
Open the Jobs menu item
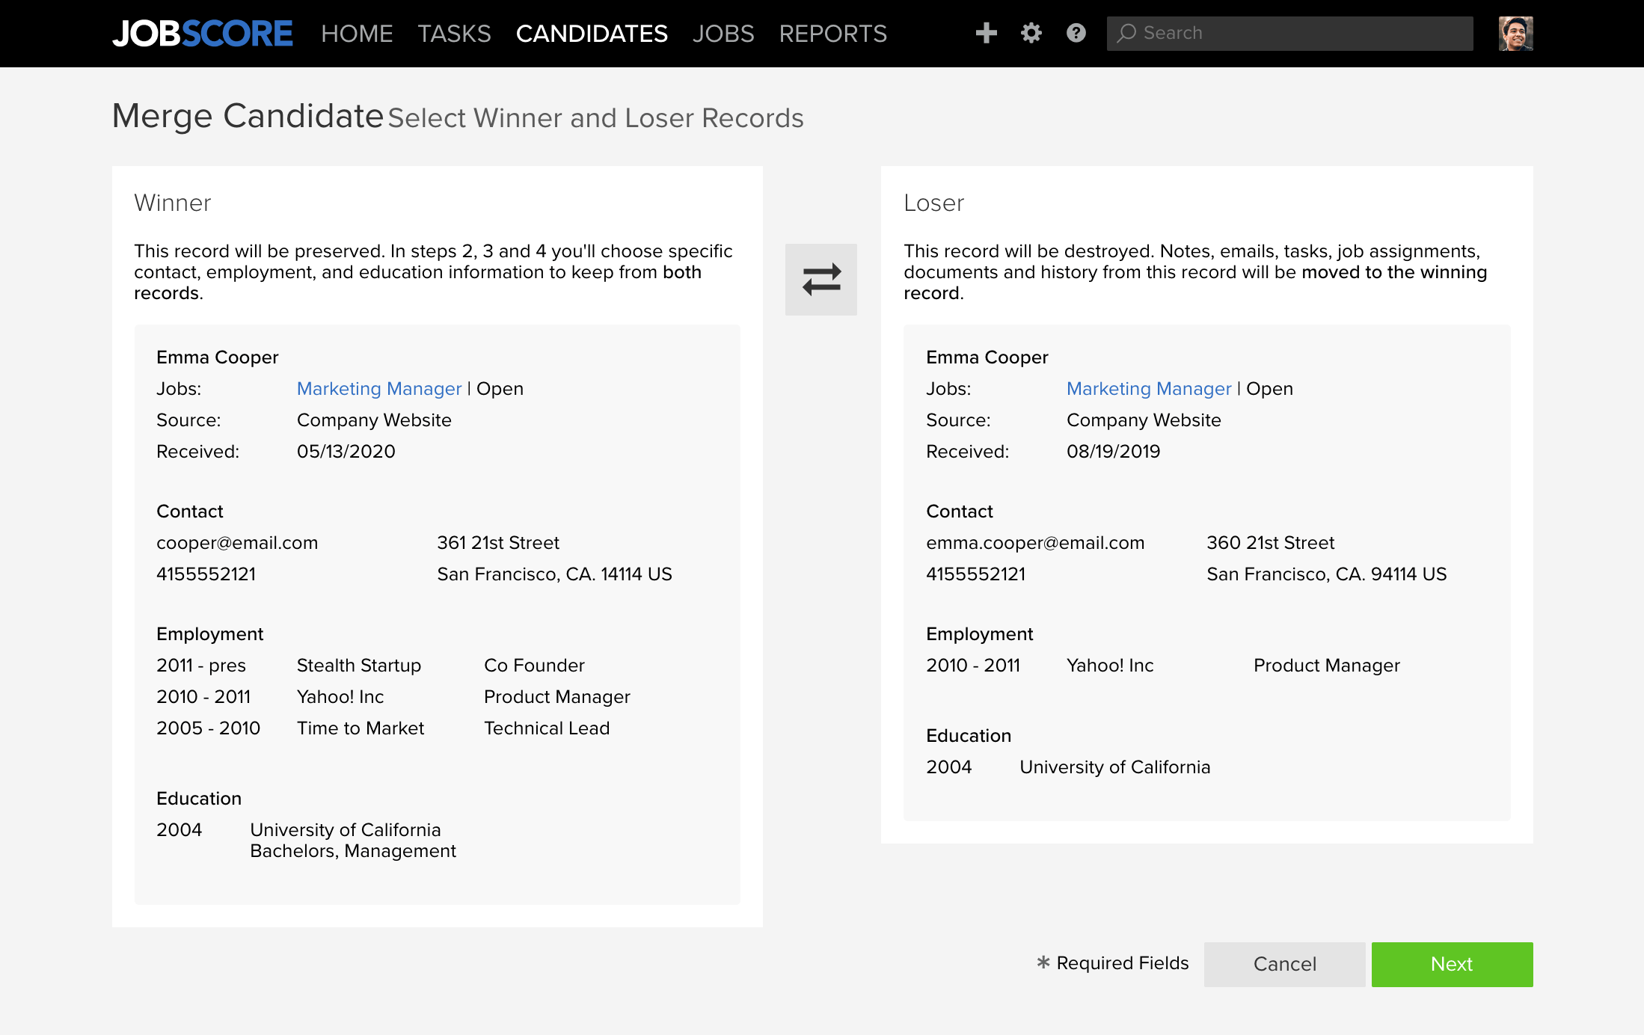click(x=723, y=34)
